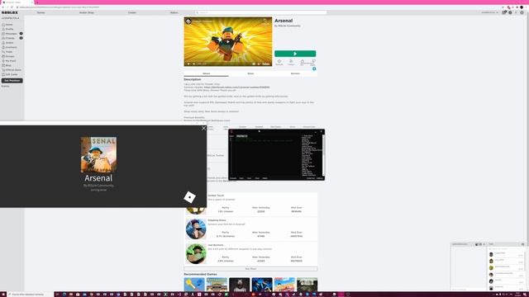This screenshot has width=529, height=297.
Task: Click the script editor area in black window
Action: [x=266, y=157]
